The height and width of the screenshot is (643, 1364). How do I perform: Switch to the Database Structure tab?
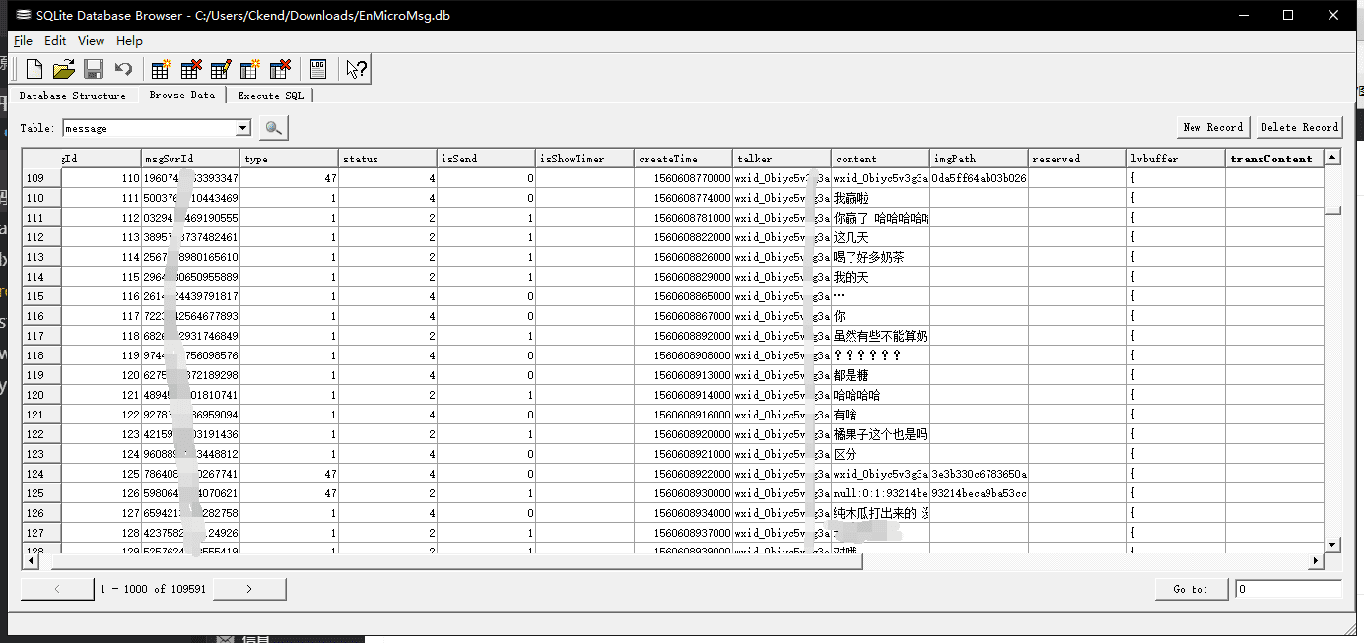72,96
